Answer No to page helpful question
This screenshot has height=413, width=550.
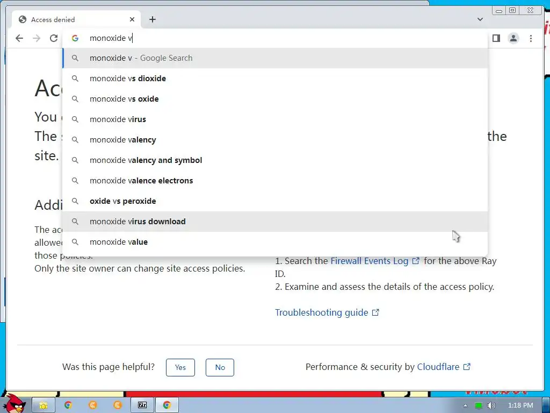pos(220,367)
